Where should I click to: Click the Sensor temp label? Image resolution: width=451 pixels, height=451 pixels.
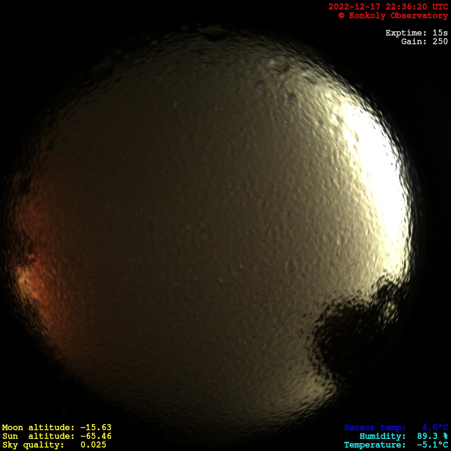375,428
